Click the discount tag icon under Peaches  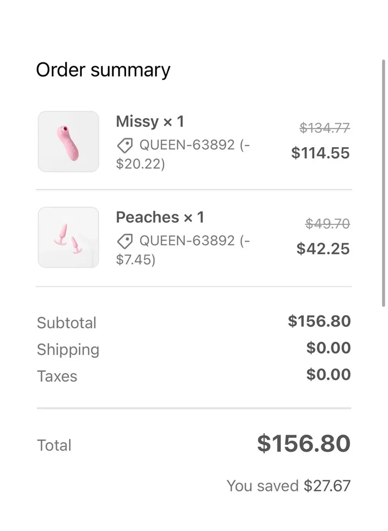[x=125, y=240]
